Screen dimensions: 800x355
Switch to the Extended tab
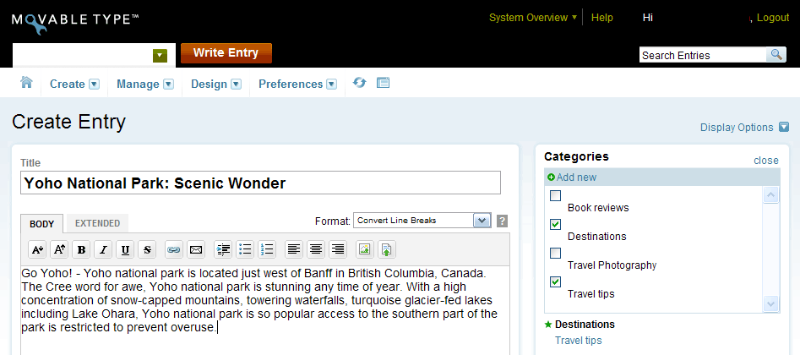coord(97,224)
